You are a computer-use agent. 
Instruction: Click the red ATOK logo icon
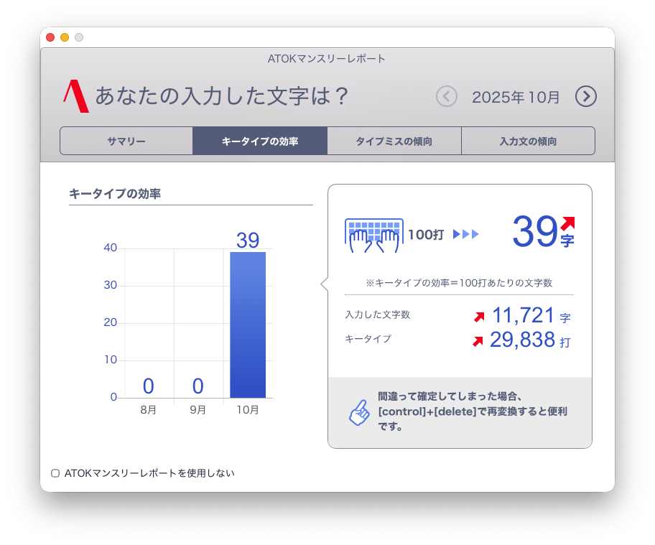coord(76,96)
